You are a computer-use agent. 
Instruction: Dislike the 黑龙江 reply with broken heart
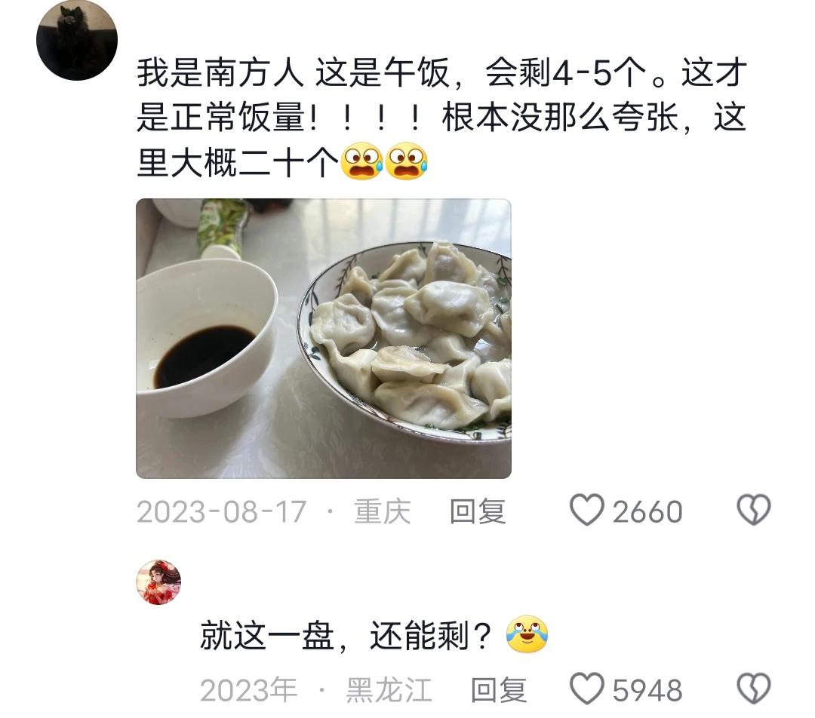point(754,689)
